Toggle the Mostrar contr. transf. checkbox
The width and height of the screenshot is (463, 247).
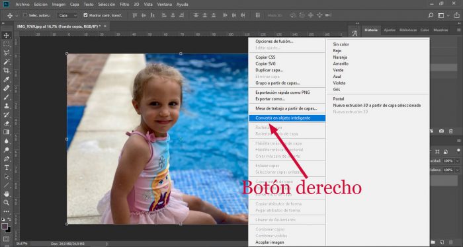pos(85,15)
